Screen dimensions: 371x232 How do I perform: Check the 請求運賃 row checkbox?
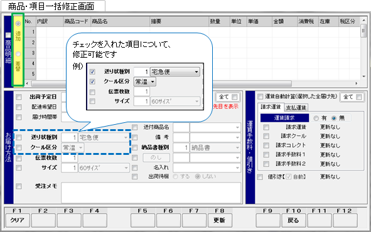[x=266, y=127]
